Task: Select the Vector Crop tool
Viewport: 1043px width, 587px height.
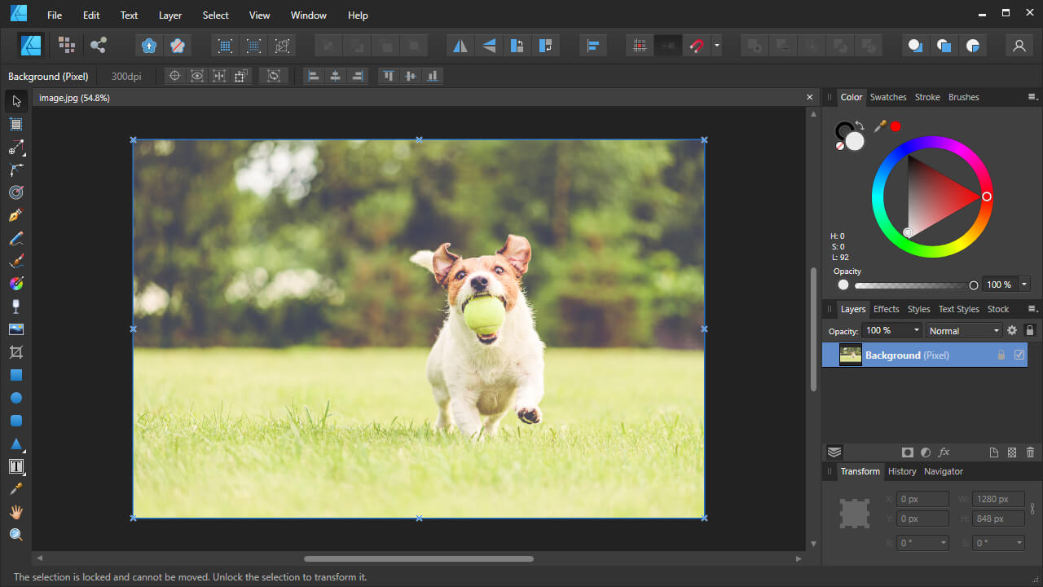Action: 16,352
